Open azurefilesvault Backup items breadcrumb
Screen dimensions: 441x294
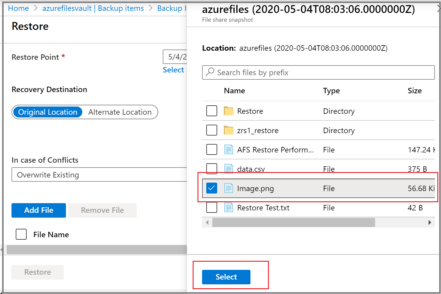coord(93,8)
